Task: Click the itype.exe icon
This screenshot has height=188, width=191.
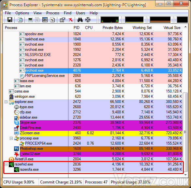Action: [x=17, y=107]
